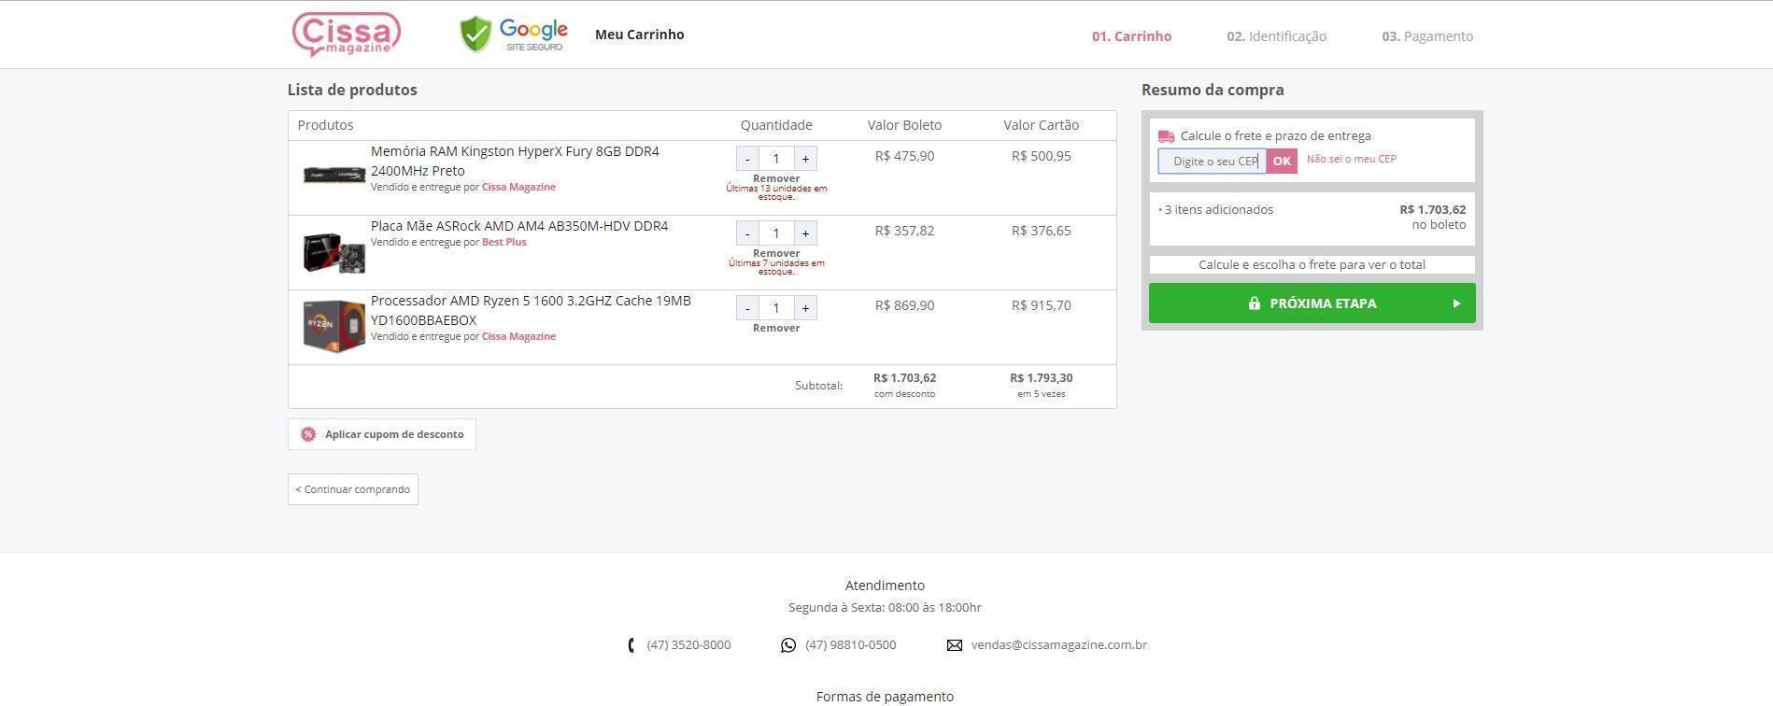
Task: Select the 02. Identificação step
Action: [x=1277, y=36]
